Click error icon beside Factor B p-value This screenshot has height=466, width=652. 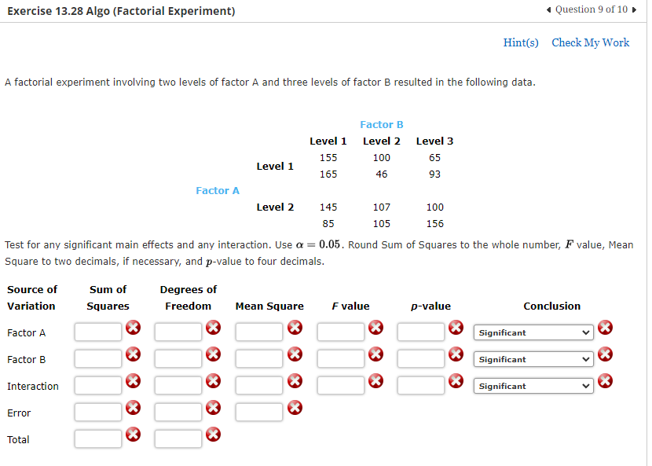click(456, 354)
